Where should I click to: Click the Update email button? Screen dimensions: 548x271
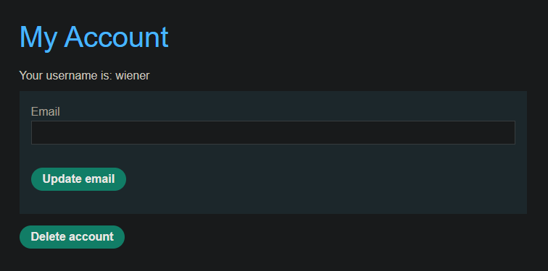(x=78, y=179)
